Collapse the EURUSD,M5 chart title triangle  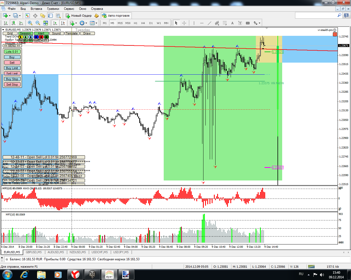tap(3, 30)
